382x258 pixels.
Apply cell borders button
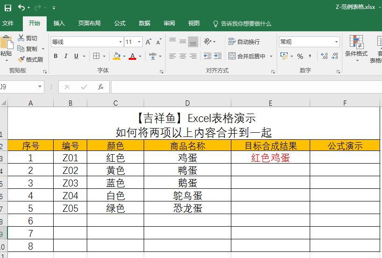[x=96, y=56]
